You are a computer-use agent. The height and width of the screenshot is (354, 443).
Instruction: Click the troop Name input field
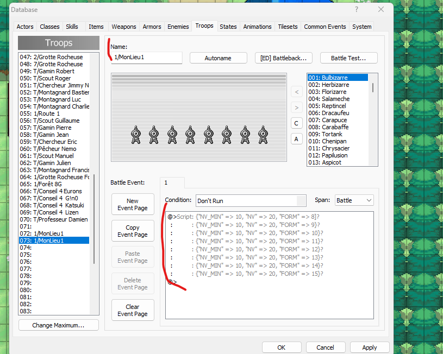tap(146, 58)
